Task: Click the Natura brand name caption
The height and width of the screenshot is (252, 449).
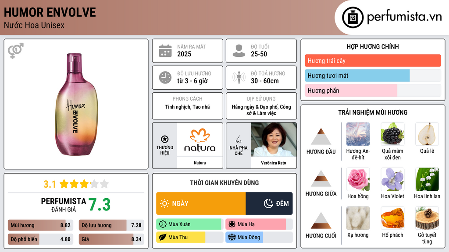Action: click(x=200, y=163)
